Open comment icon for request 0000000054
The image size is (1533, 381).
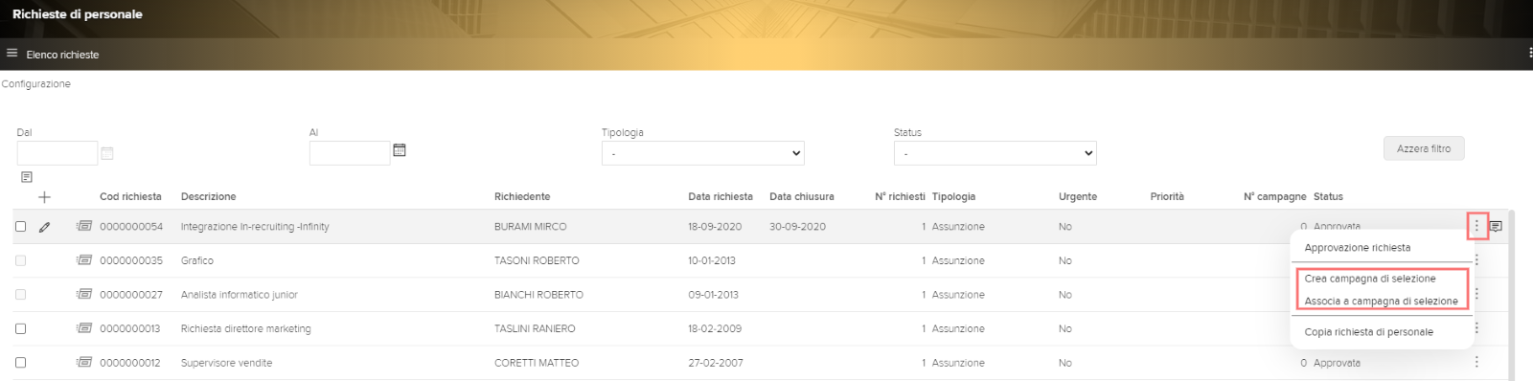(1496, 227)
